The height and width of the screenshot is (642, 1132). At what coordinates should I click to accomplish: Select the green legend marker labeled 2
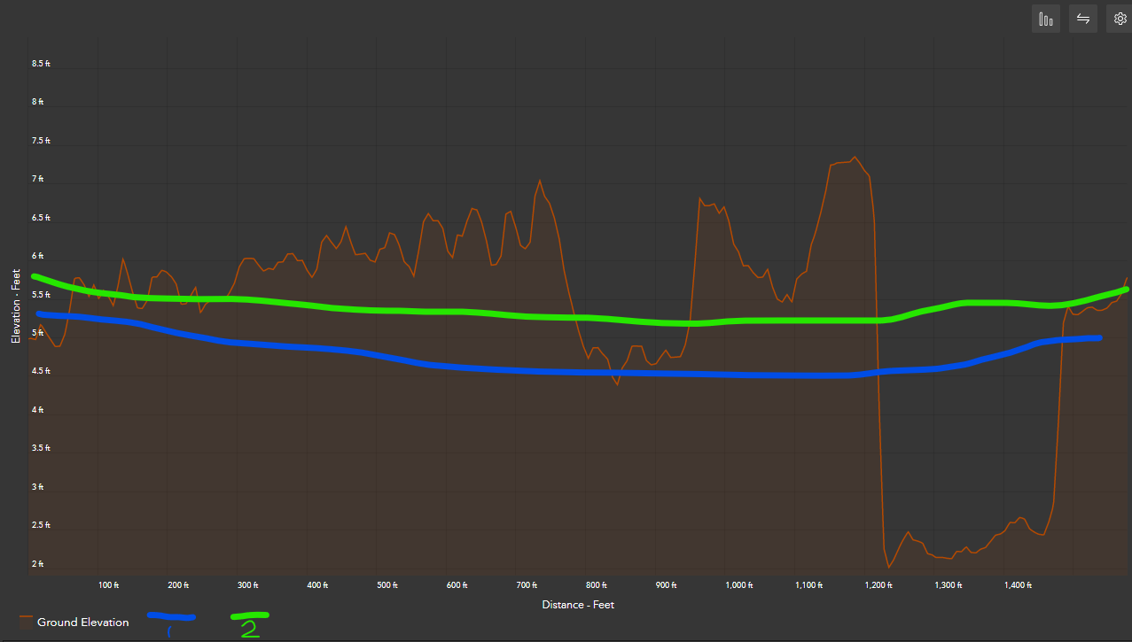tap(249, 616)
